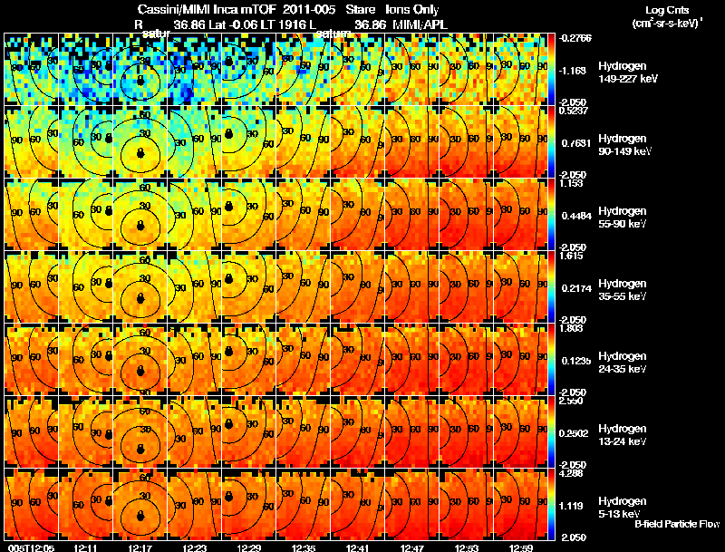Click the Hydrogen 35-55 keV label
The image size is (725, 552).
(x=623, y=290)
